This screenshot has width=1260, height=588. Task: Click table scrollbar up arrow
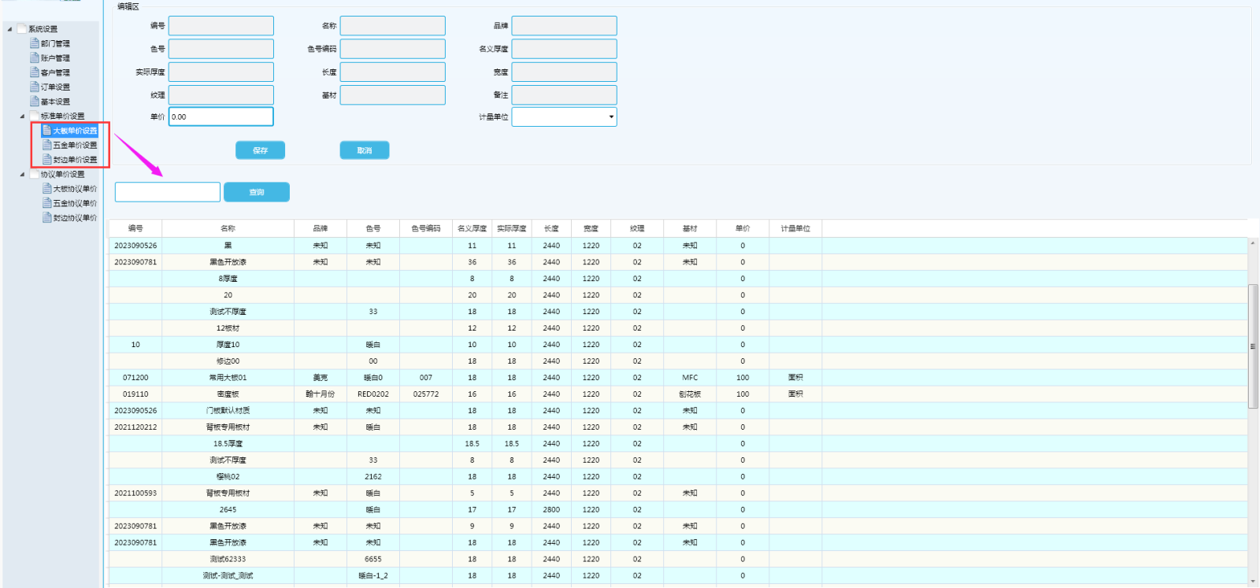(1253, 243)
